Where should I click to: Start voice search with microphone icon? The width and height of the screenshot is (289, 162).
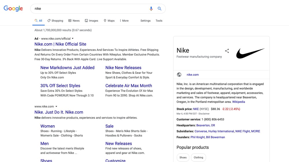pyautogui.click(x=151, y=9)
